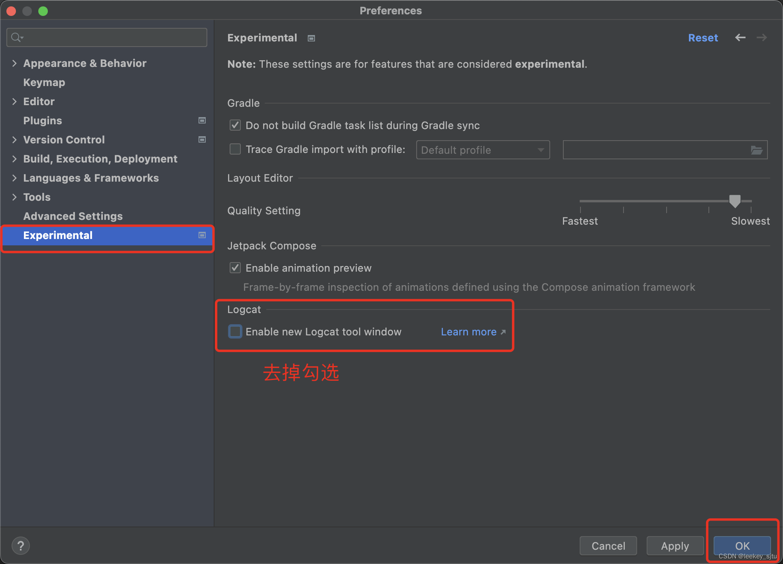
Task: Expand the Appearance & Behavior section
Action: click(x=14, y=63)
